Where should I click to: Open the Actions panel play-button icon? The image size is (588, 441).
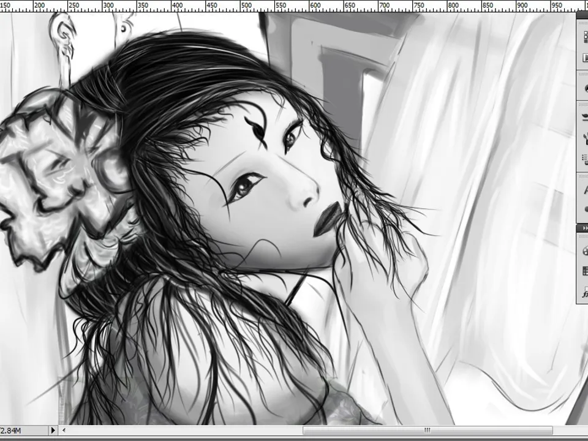click(x=584, y=57)
